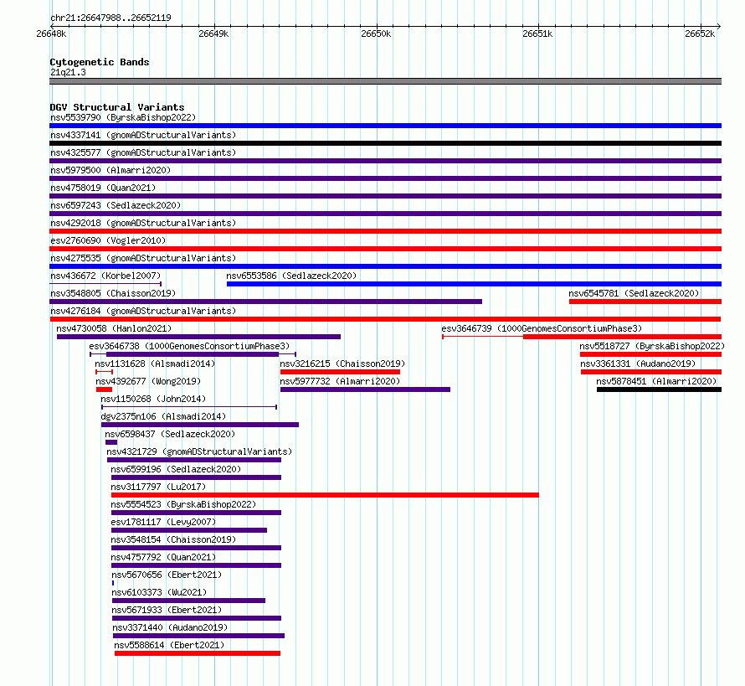Click the DGV Structural Variants track title
This screenshot has width=745, height=686.
(x=117, y=107)
